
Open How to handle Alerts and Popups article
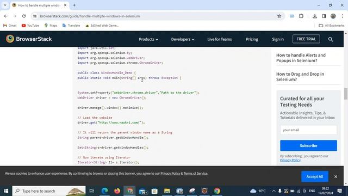301,58
